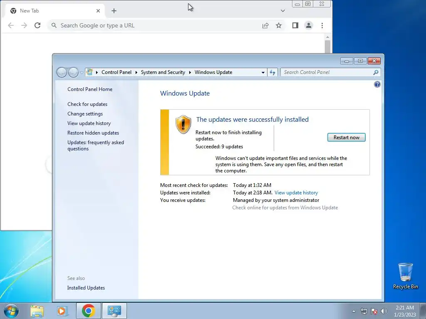Click taskbar clock showing 2:21 AM
This screenshot has width=426, height=319.
tap(405, 311)
